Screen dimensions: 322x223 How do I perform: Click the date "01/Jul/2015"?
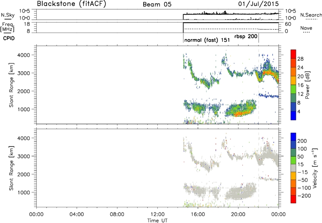click(x=258, y=4)
